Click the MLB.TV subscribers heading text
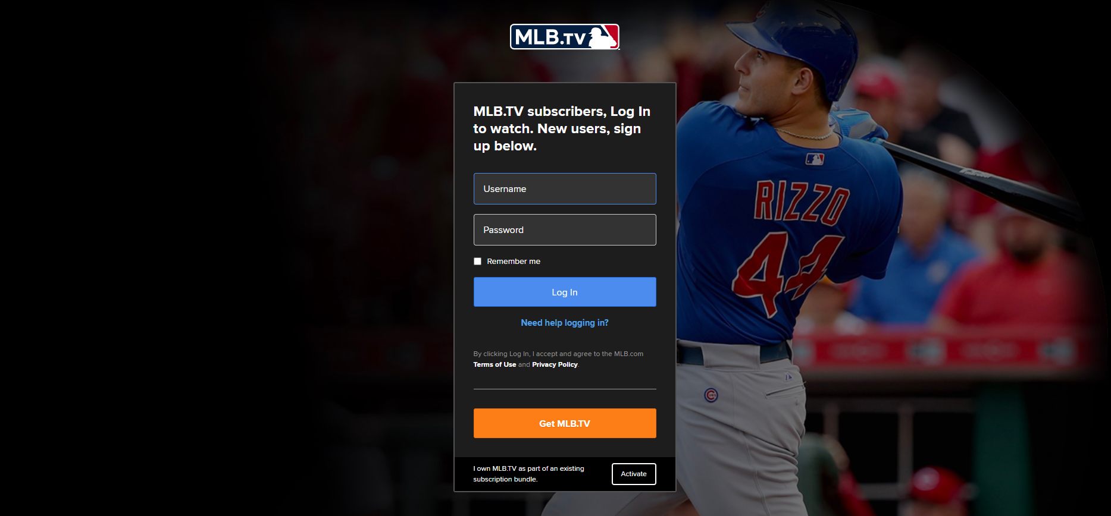 point(562,128)
